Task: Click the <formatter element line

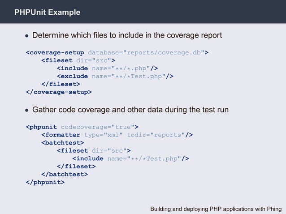Action: (x=117, y=135)
